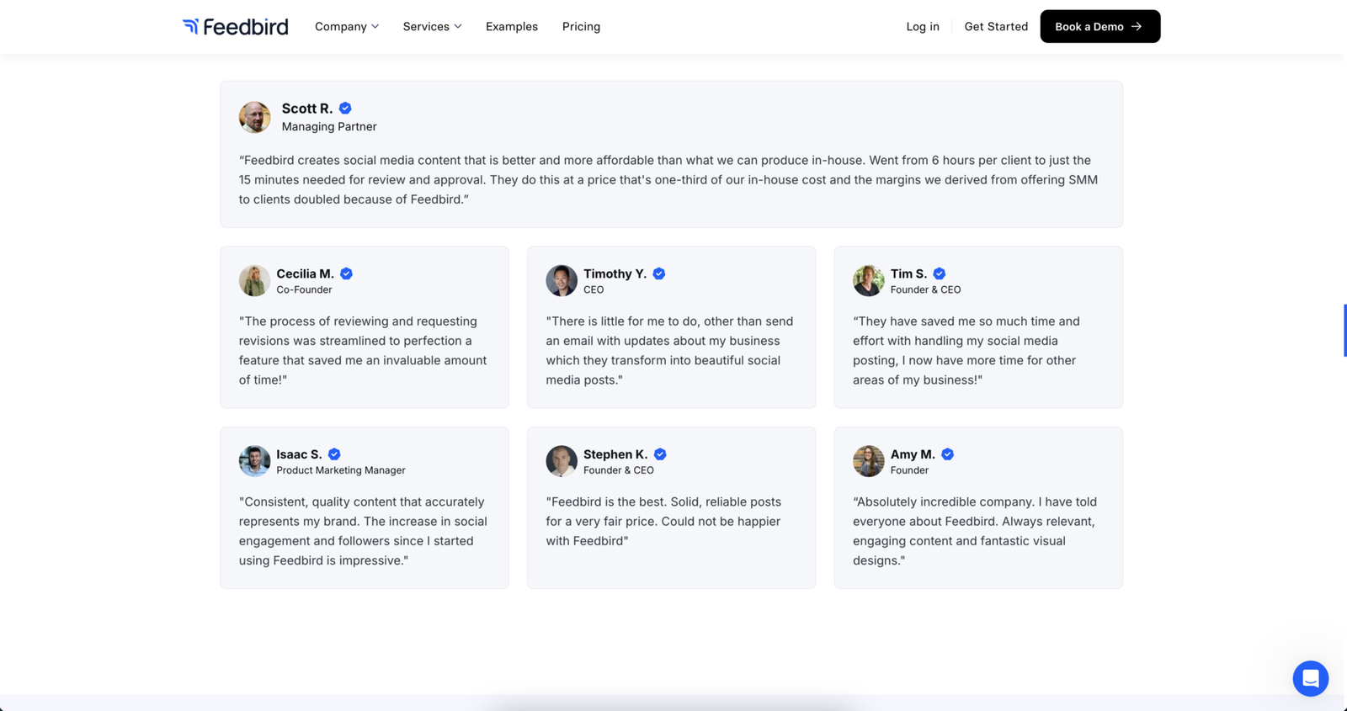Click Cecilia M.'s testimonial quote

[x=363, y=351]
